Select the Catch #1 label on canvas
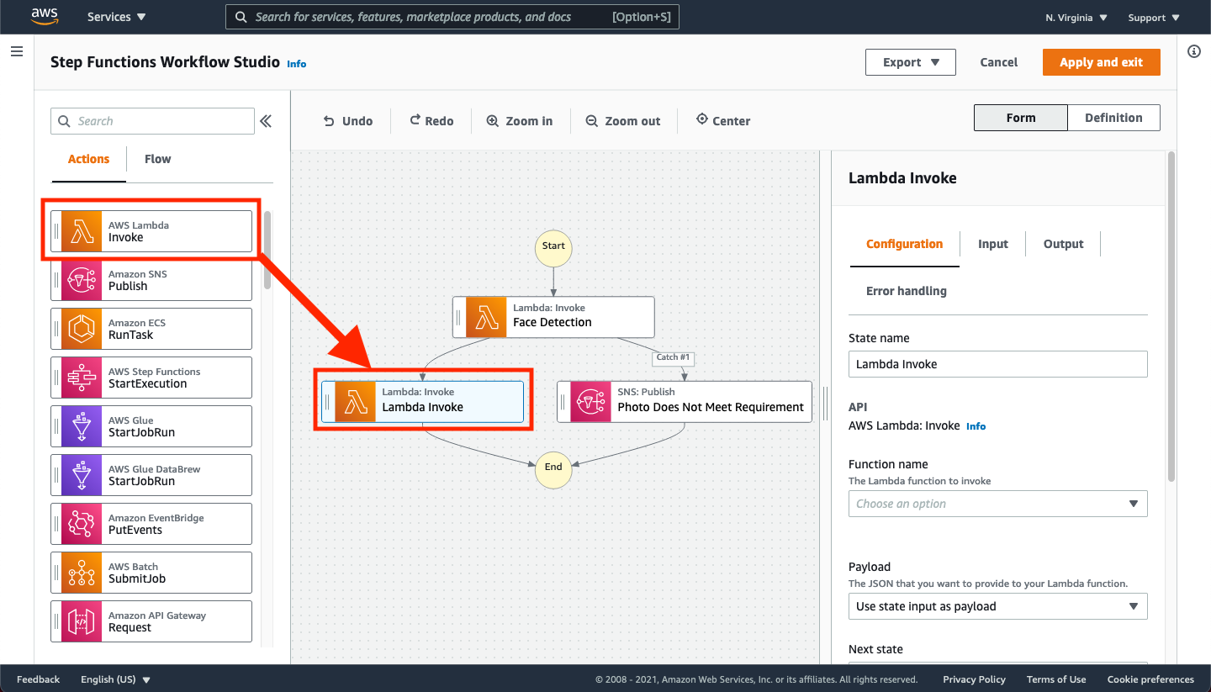 point(673,357)
